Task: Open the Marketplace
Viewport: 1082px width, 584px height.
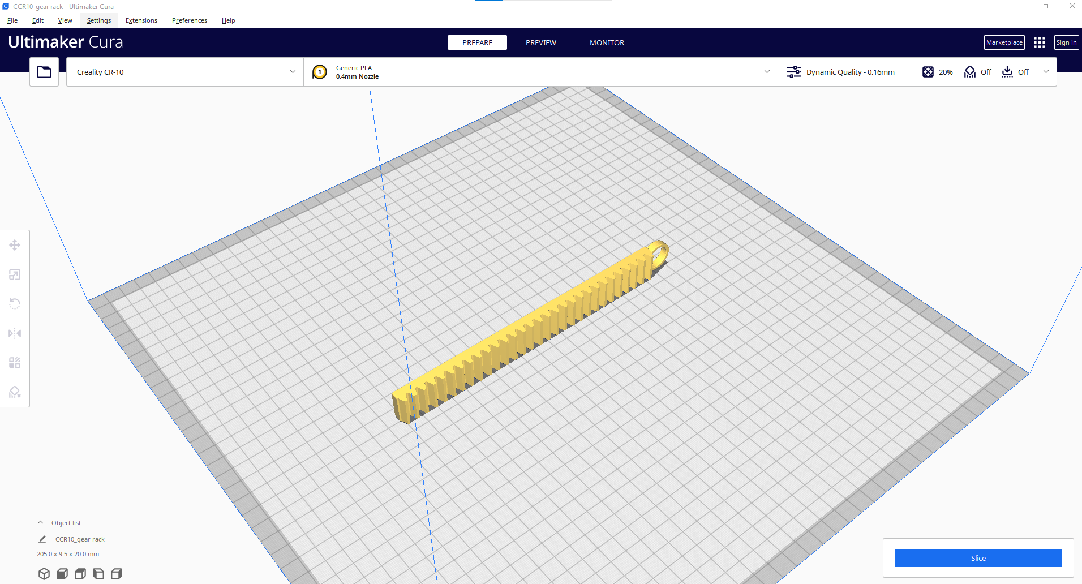Action: pyautogui.click(x=1004, y=42)
